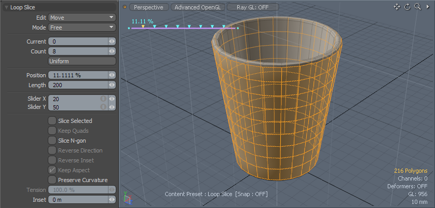Click the XYZ axis gizmo icon
The width and height of the screenshot is (435, 208).
[x=128, y=198]
